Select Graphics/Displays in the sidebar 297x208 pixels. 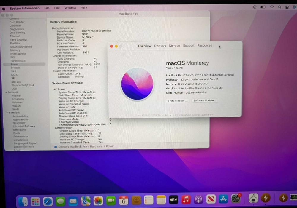21,47
